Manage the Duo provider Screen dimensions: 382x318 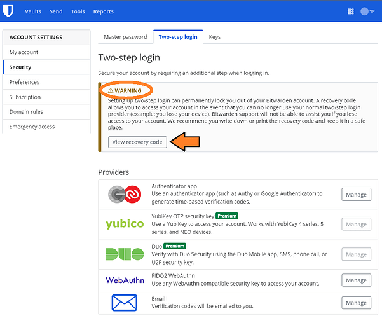click(356, 254)
